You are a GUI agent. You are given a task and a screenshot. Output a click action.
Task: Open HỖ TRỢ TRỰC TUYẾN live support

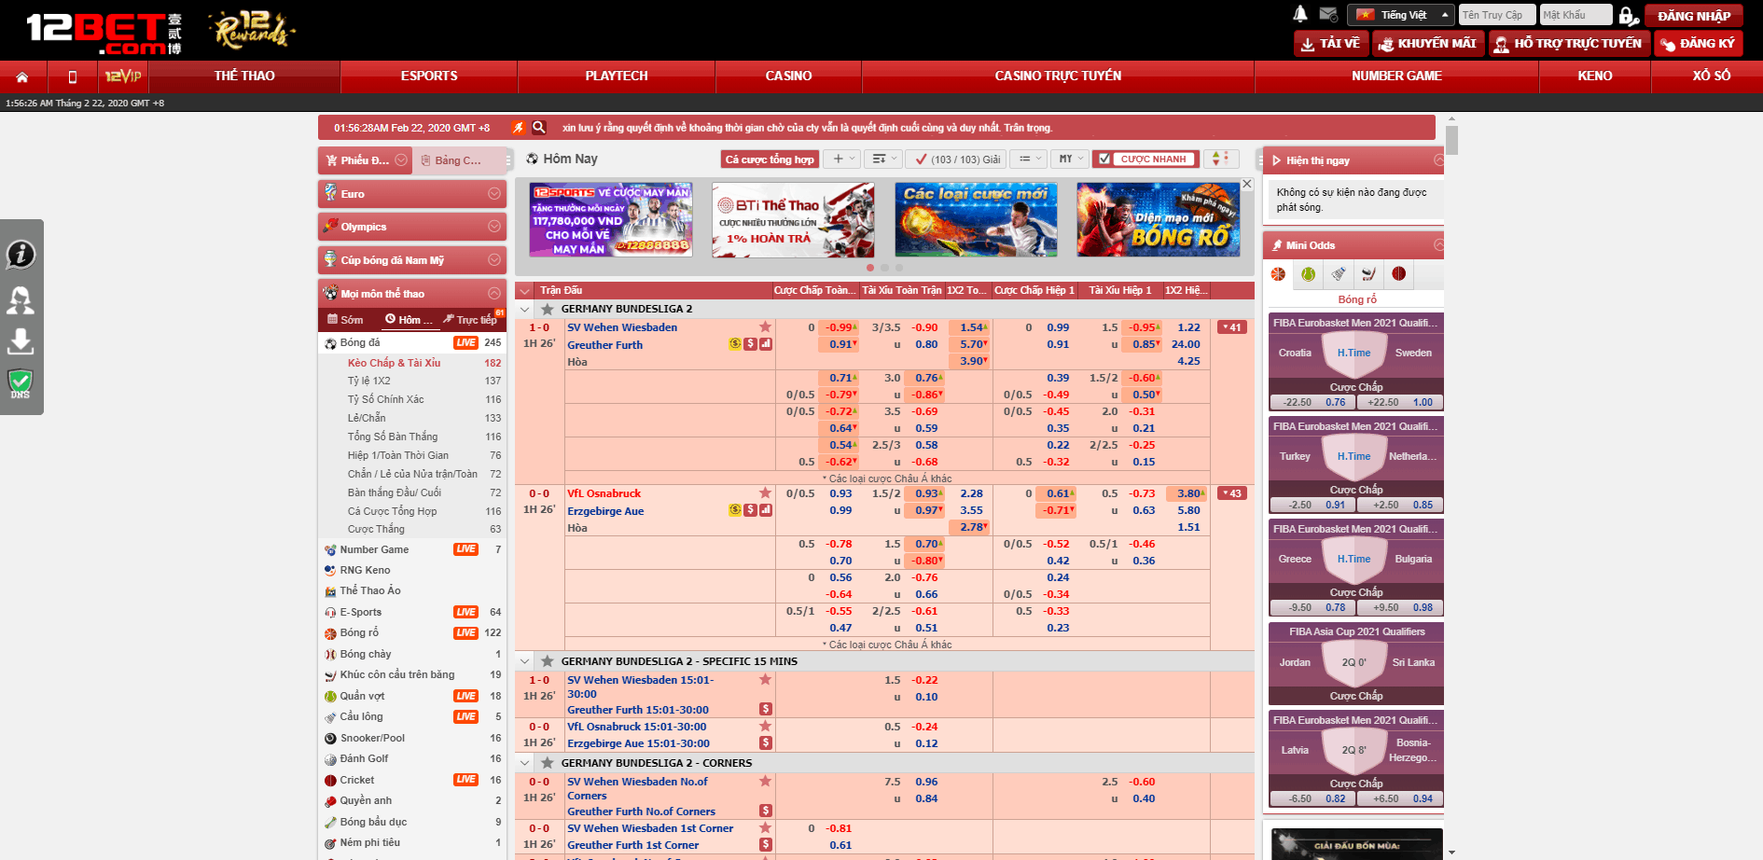tap(1569, 44)
